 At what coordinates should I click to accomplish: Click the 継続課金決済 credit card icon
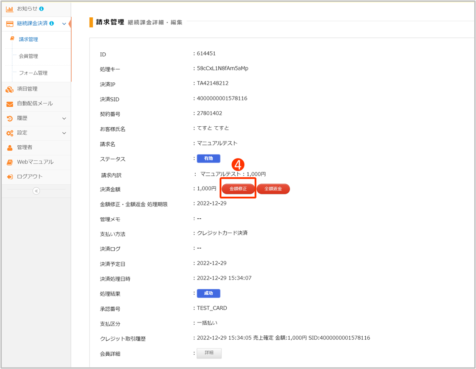pos(9,23)
